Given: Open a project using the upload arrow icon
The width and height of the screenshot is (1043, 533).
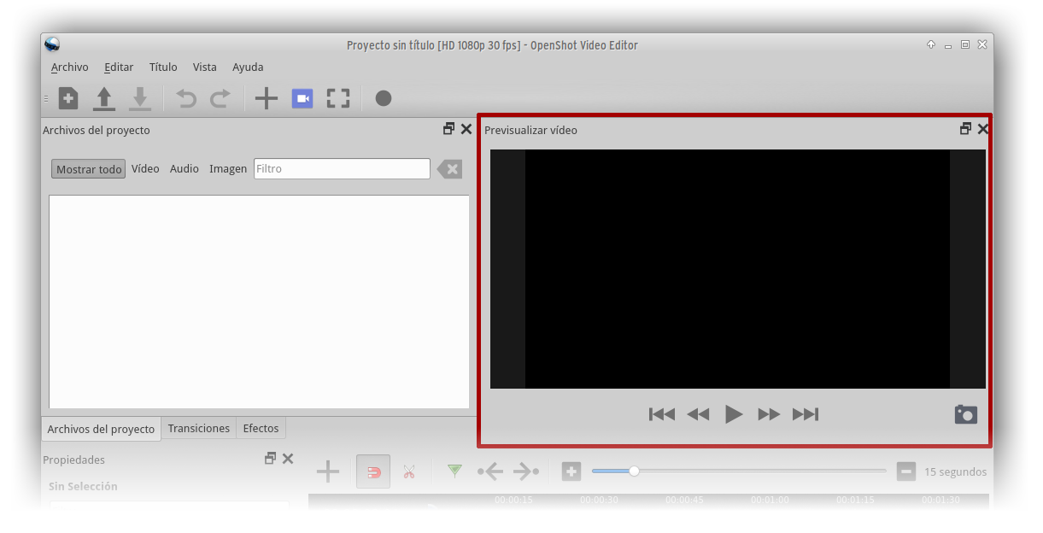Looking at the screenshot, I should coord(104,98).
